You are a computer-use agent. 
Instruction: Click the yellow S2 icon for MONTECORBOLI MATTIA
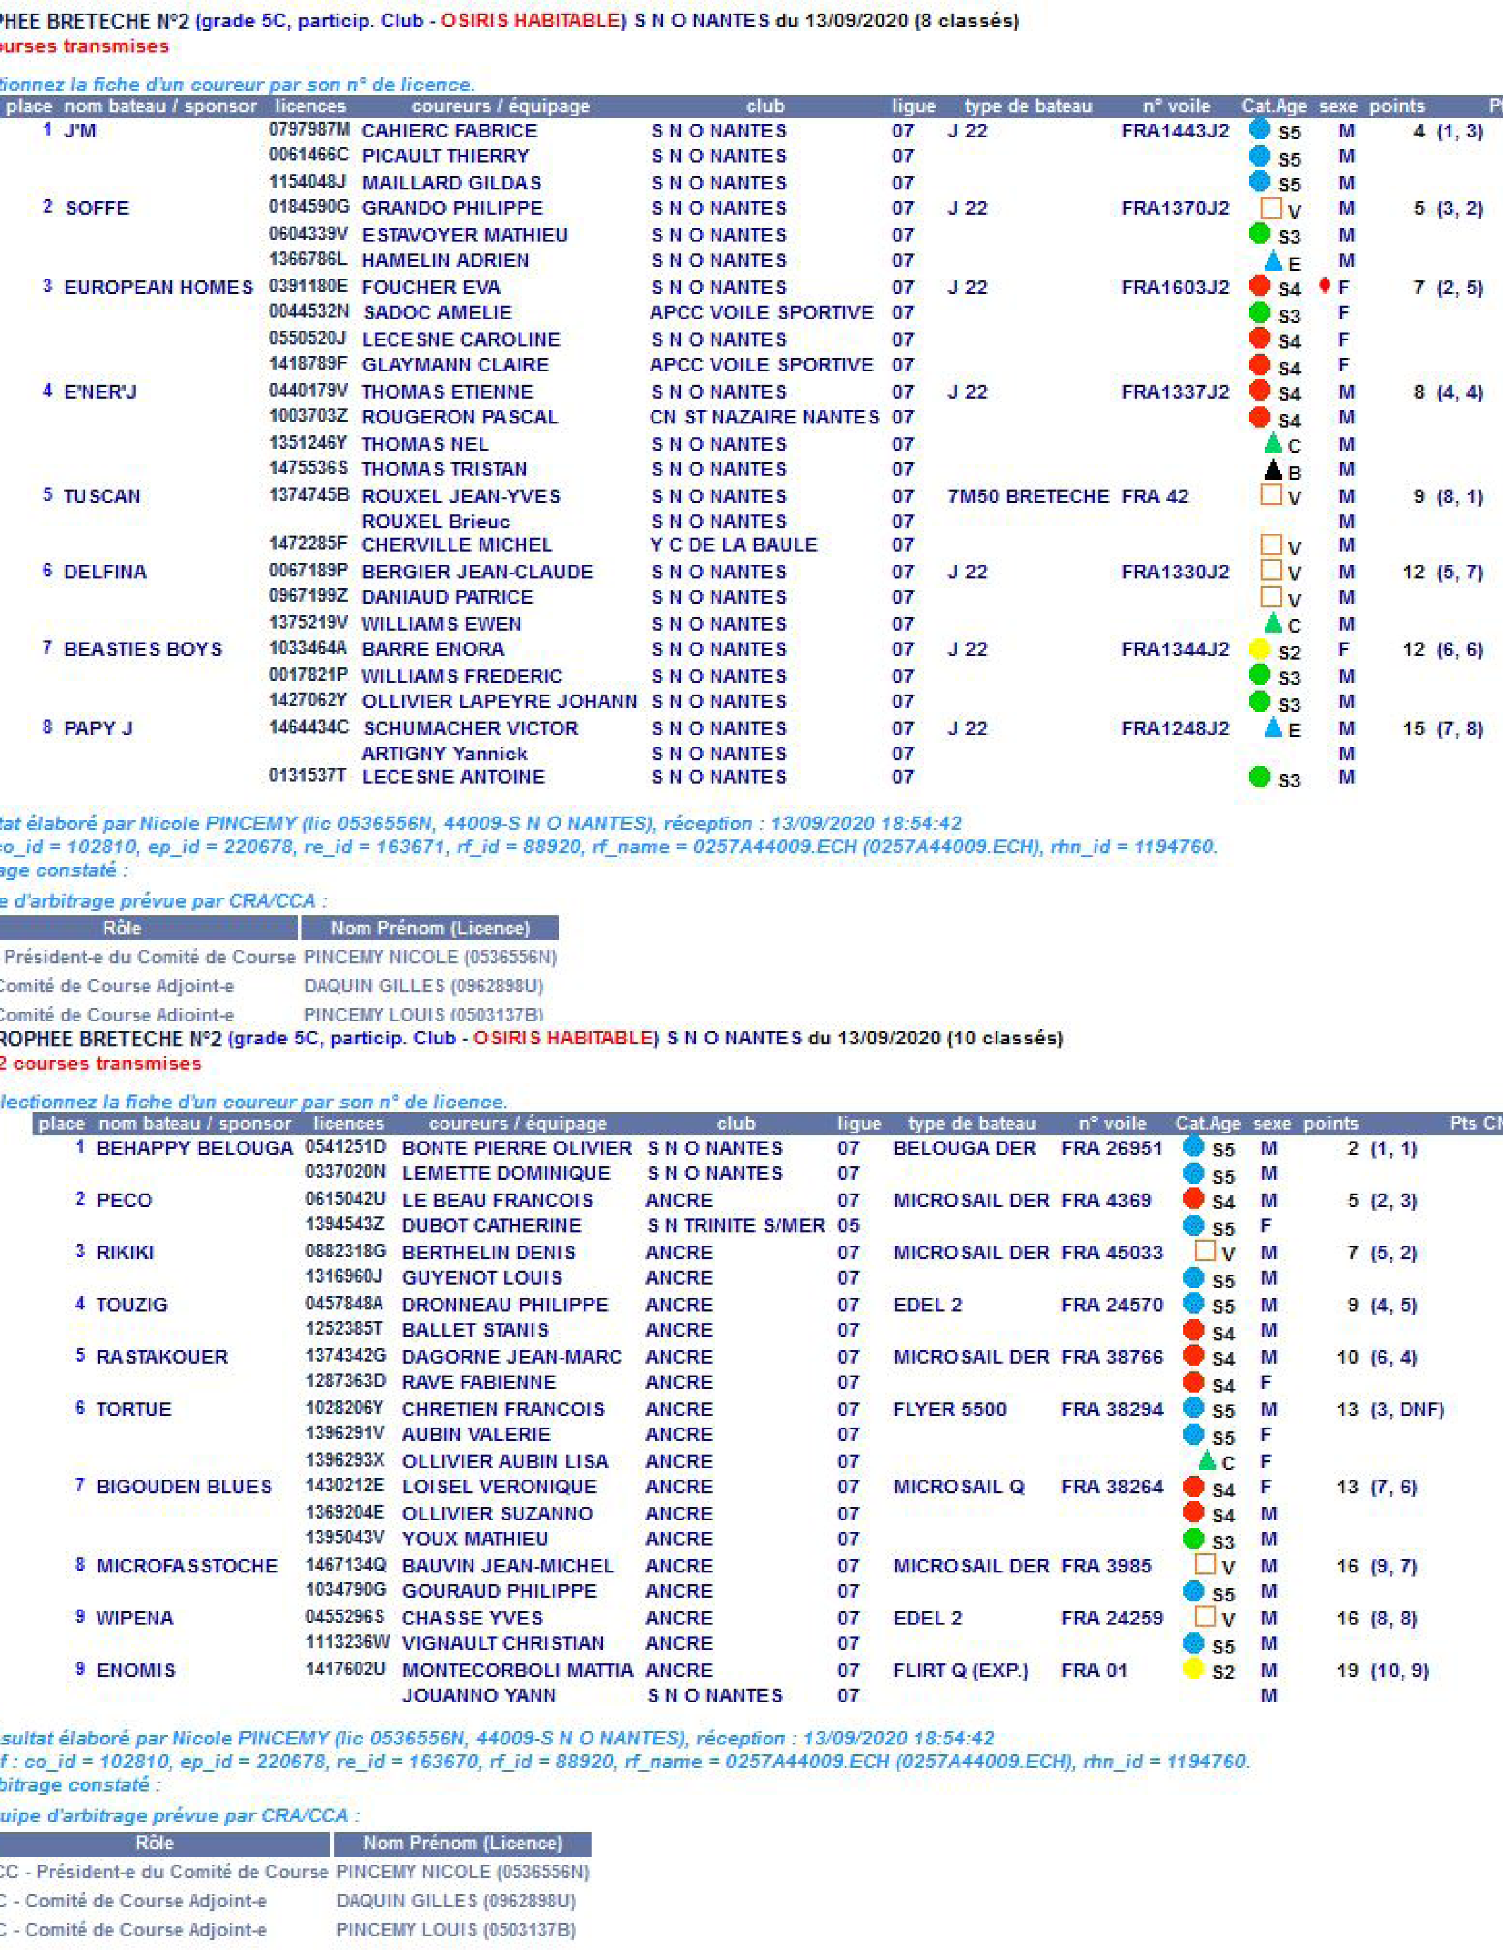[1193, 1669]
